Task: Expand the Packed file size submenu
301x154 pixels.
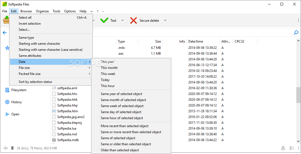Action: coord(51,74)
